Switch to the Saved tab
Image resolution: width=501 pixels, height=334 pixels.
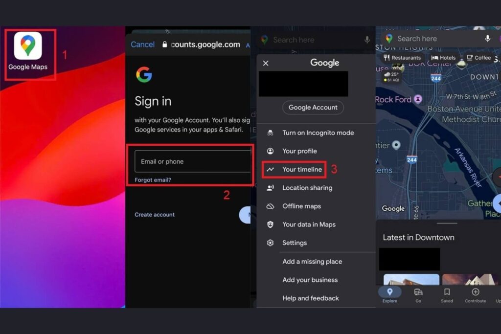447,295
